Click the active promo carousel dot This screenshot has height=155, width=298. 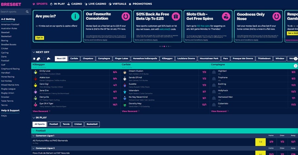(x=164, y=46)
